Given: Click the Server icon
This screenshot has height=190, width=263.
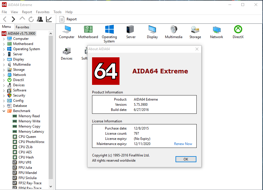Looking at the screenshot, I should (x=131, y=32).
